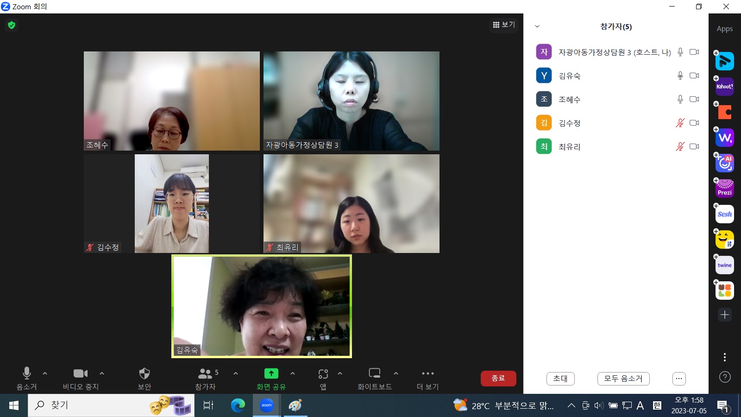Unmute 김수정 in the participants list
741x417 pixels.
click(x=680, y=123)
